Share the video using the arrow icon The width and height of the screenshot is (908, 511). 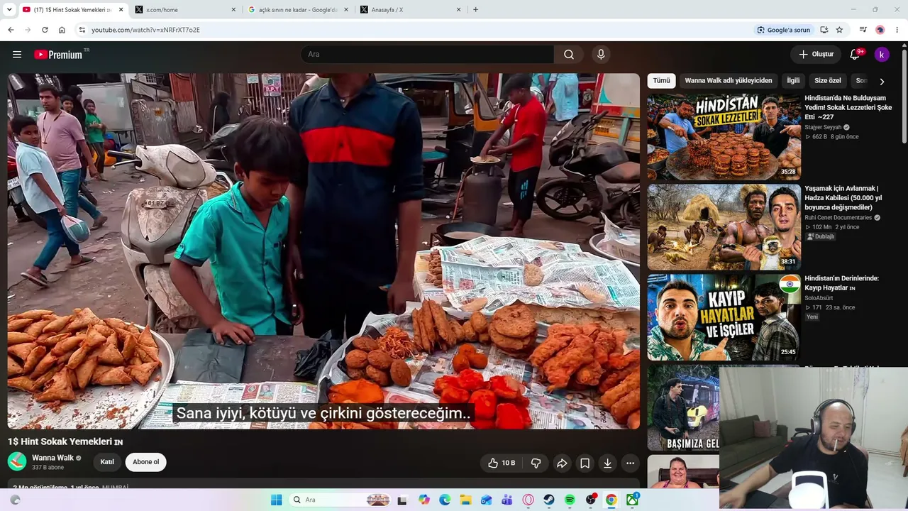click(561, 463)
